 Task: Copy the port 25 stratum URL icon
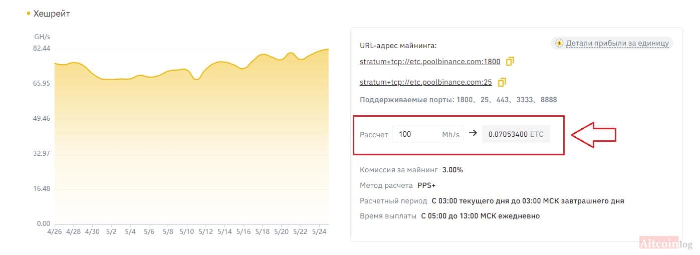(502, 82)
